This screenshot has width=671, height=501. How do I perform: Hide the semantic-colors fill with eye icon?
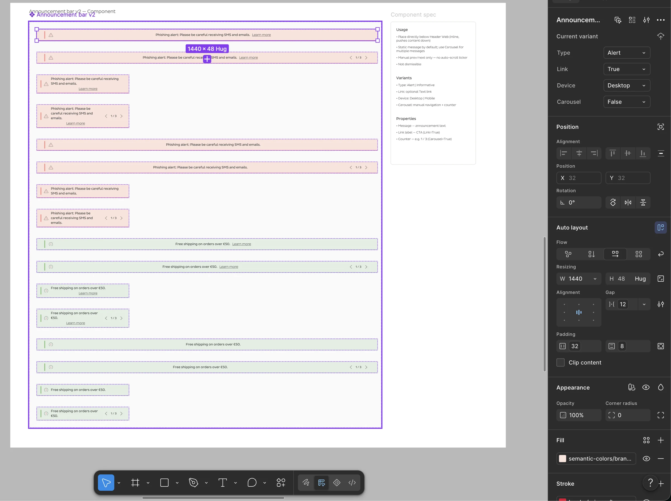pos(646,459)
